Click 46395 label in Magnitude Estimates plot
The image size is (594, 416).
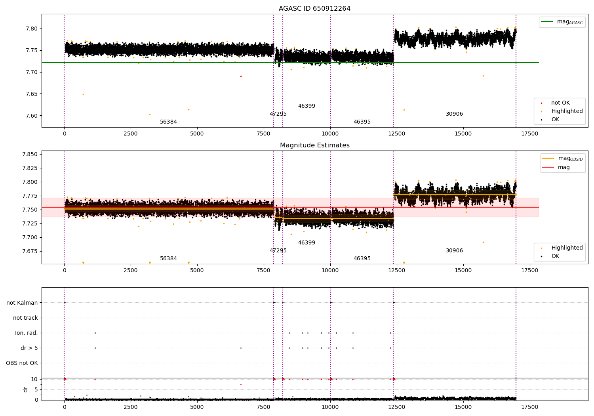362,259
